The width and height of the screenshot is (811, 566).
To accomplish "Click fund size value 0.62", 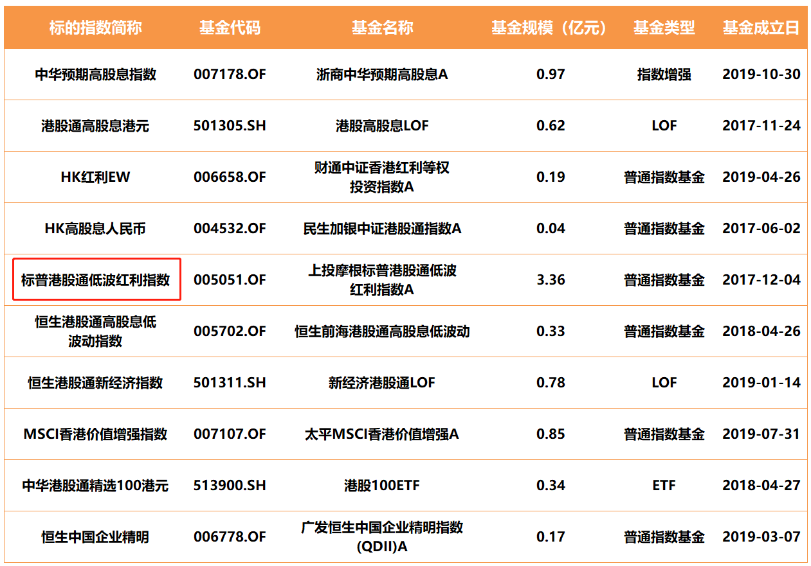I will point(551,126).
